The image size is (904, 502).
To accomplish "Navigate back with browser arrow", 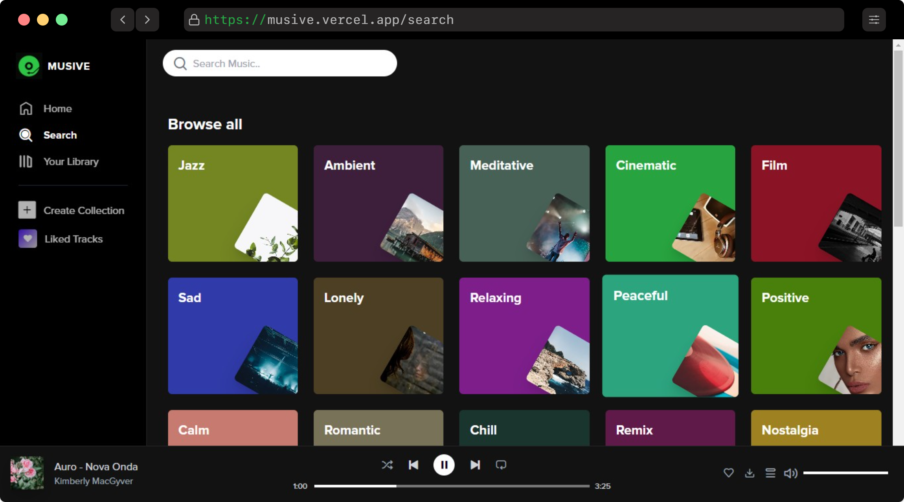I will [123, 20].
